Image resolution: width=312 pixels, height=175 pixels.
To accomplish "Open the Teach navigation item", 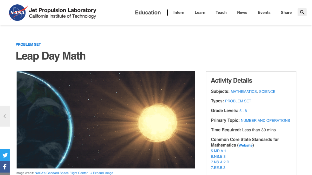I will point(221,12).
